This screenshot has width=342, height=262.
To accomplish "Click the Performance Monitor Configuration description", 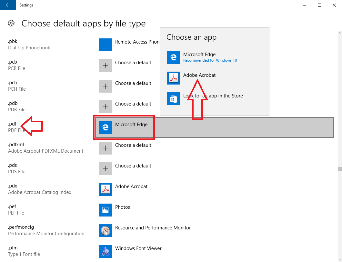I will click(46, 234).
